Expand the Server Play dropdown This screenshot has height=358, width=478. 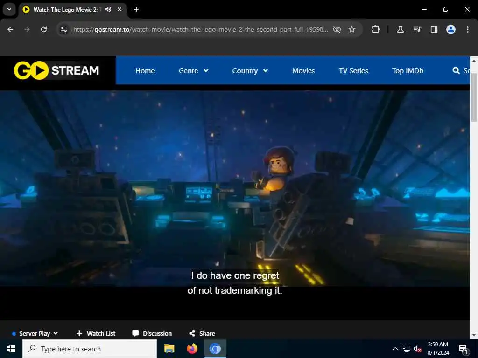point(35,333)
